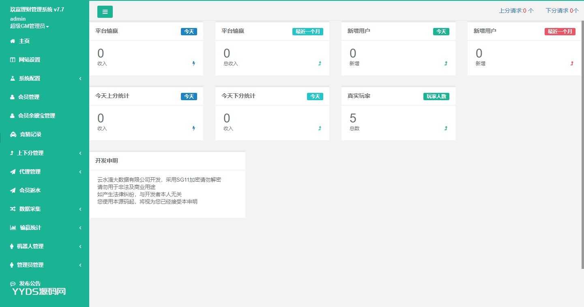Click the car icon beside 竞猜记录
Screen dimensions: 584x307
(13, 134)
